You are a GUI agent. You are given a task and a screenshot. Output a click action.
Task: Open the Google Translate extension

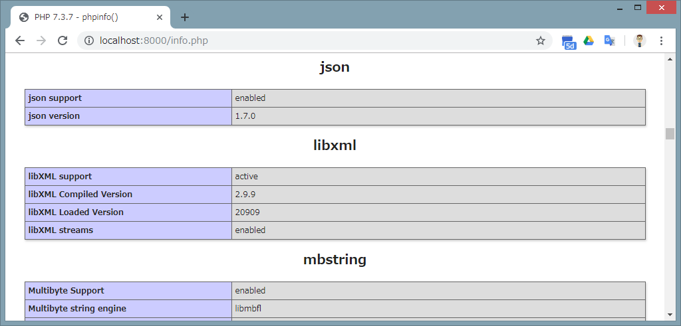609,41
